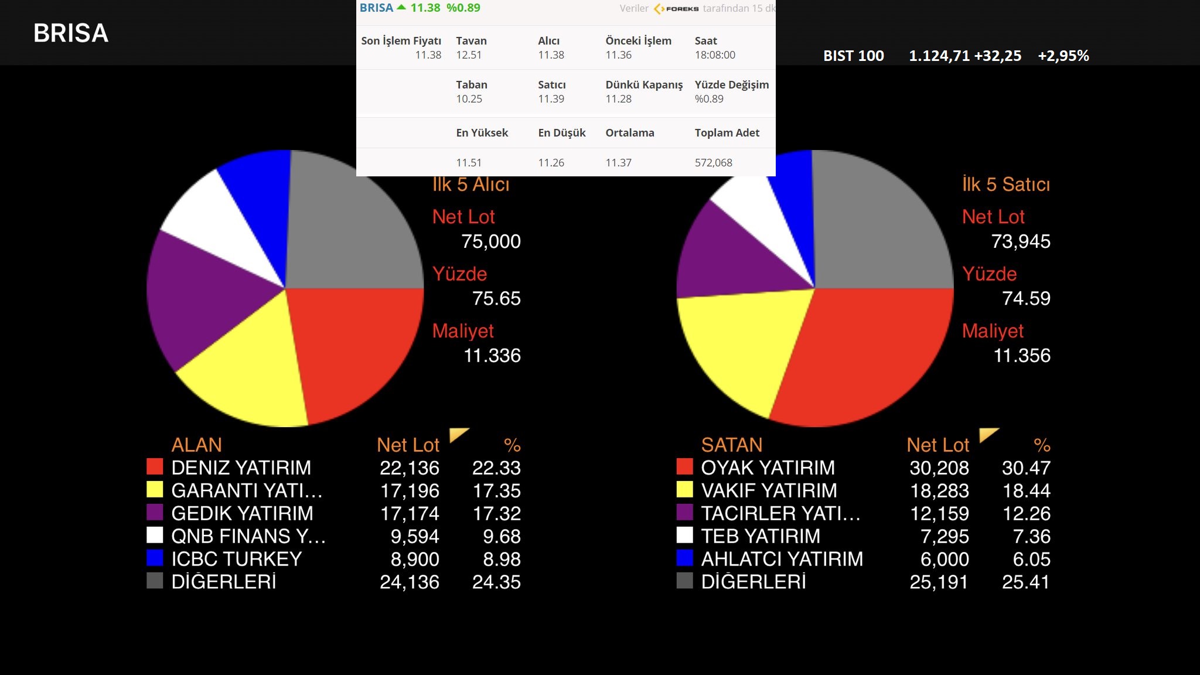
Task: Click the sellers Net Lot total 73,945
Action: (1021, 241)
